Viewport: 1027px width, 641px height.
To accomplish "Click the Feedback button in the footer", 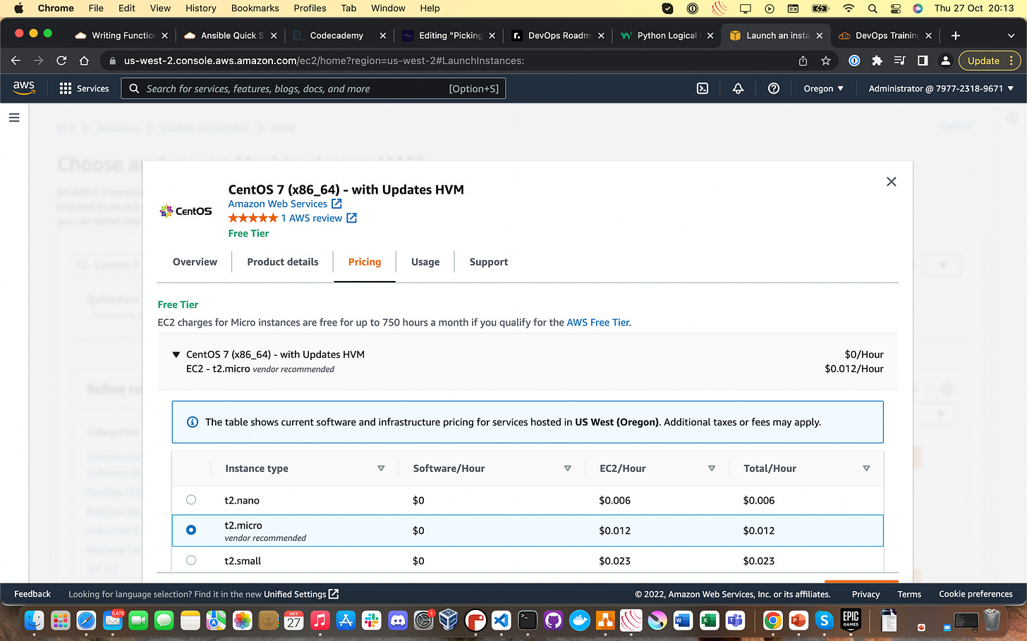I will [x=32, y=594].
